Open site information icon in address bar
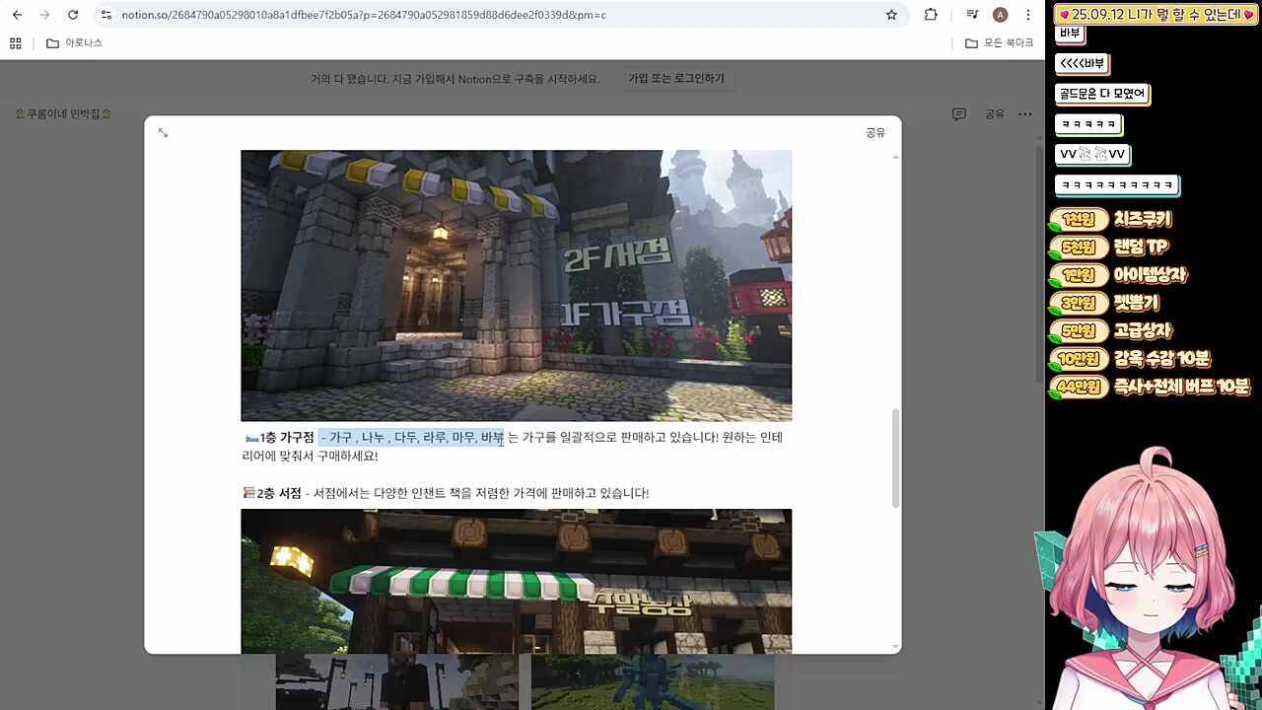Screen dimensions: 1262x710 click(x=106, y=15)
